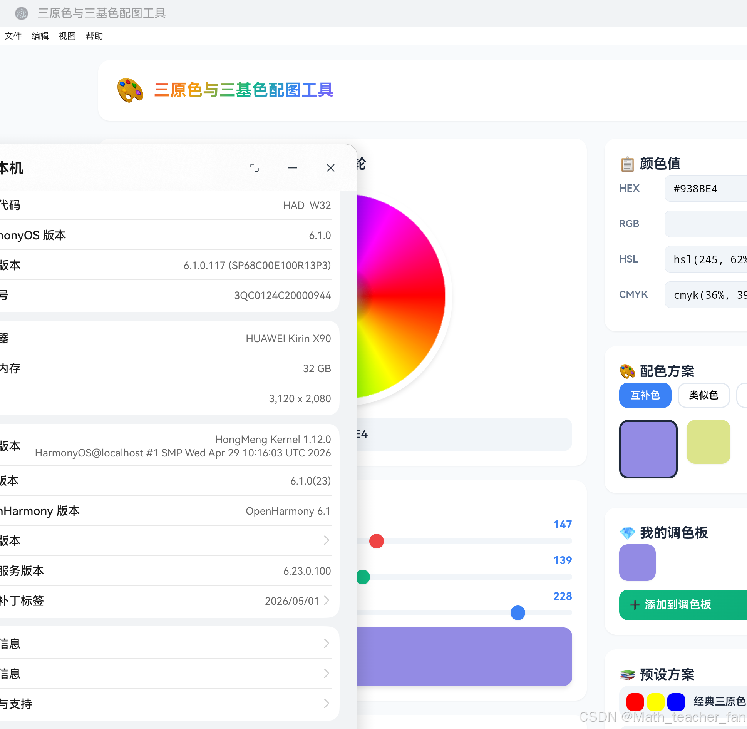
Task: Click the OpenHarmony 6.1 value
Action: pos(288,511)
